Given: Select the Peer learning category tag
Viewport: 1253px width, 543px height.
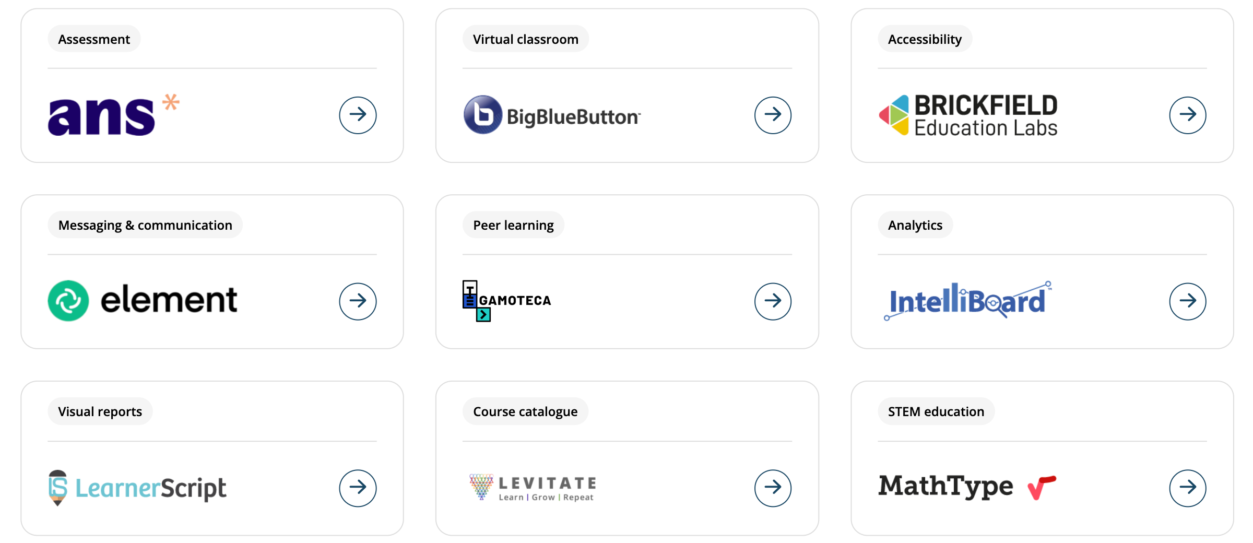Looking at the screenshot, I should [x=513, y=225].
